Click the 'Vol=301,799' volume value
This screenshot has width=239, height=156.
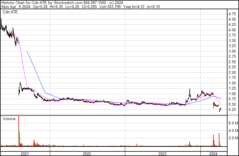tap(110, 7)
